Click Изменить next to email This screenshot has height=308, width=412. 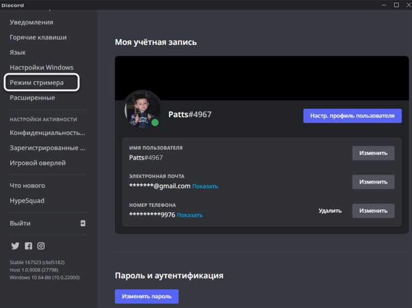tap(374, 182)
